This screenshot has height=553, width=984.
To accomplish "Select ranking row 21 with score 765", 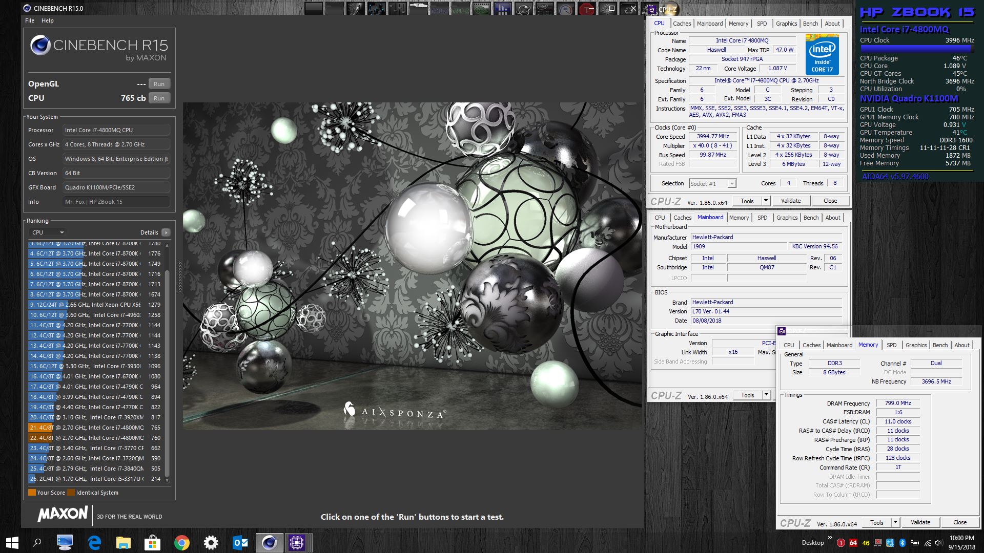I will 95,428.
